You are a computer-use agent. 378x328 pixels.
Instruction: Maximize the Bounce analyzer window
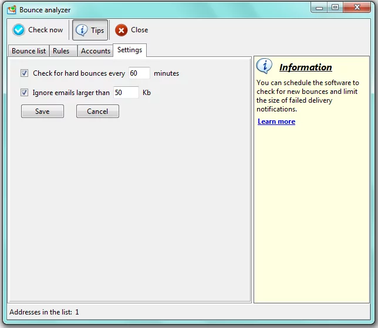(x=335, y=7)
